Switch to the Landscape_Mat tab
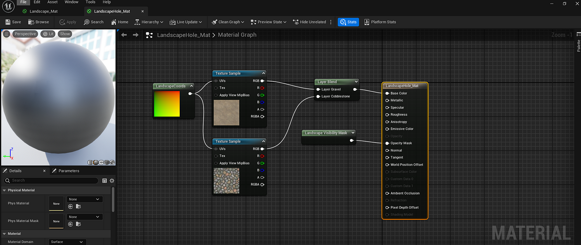The width and height of the screenshot is (581, 245). pos(43,11)
